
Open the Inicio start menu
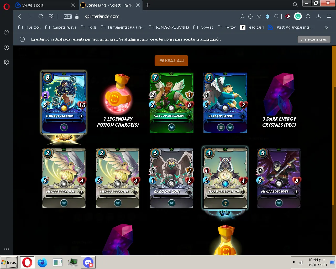(9, 262)
